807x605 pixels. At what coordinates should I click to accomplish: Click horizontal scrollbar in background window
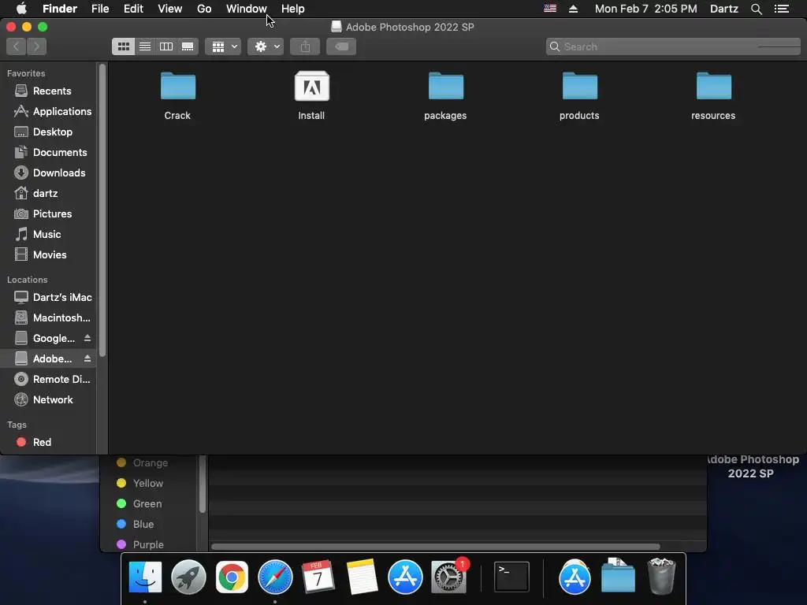(x=435, y=547)
